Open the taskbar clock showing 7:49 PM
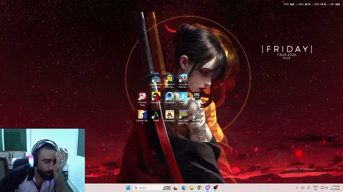The height and width of the screenshot is (192, 343). (335, 188)
